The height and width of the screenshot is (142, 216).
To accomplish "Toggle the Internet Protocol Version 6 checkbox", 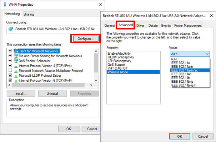I will pos(10,80).
